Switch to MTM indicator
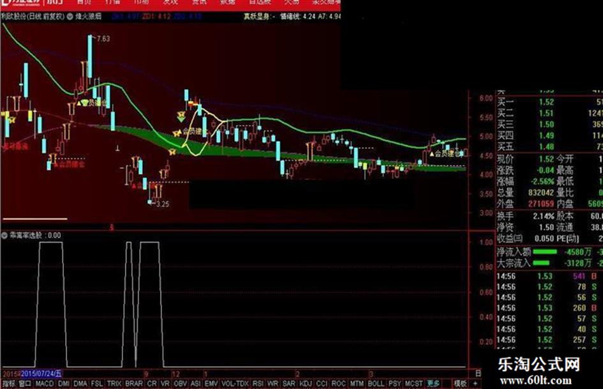This screenshot has width=603, height=389. pyautogui.click(x=357, y=384)
